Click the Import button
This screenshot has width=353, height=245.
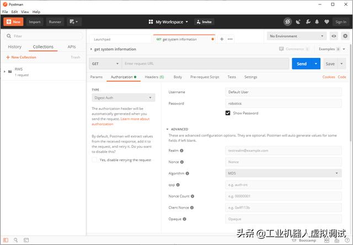[35, 22]
